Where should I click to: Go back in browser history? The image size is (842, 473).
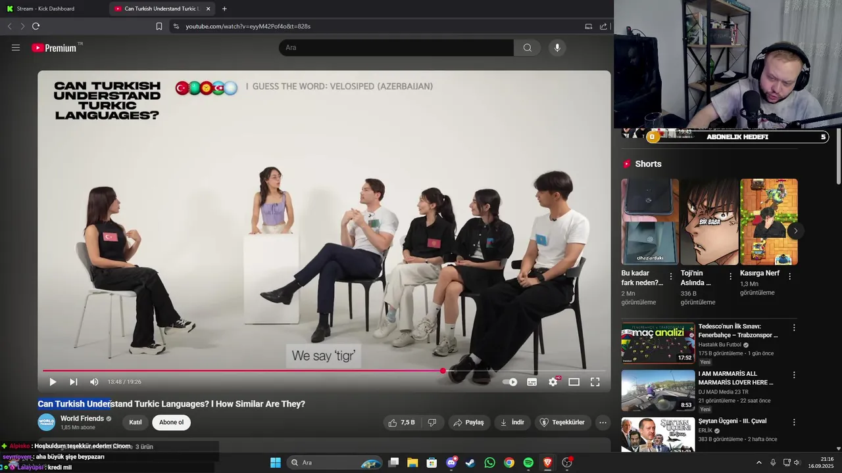pyautogui.click(x=9, y=26)
